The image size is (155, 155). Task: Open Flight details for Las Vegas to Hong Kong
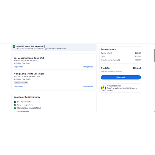click(x=19, y=67)
